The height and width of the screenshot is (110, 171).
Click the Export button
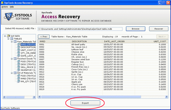click(85, 103)
